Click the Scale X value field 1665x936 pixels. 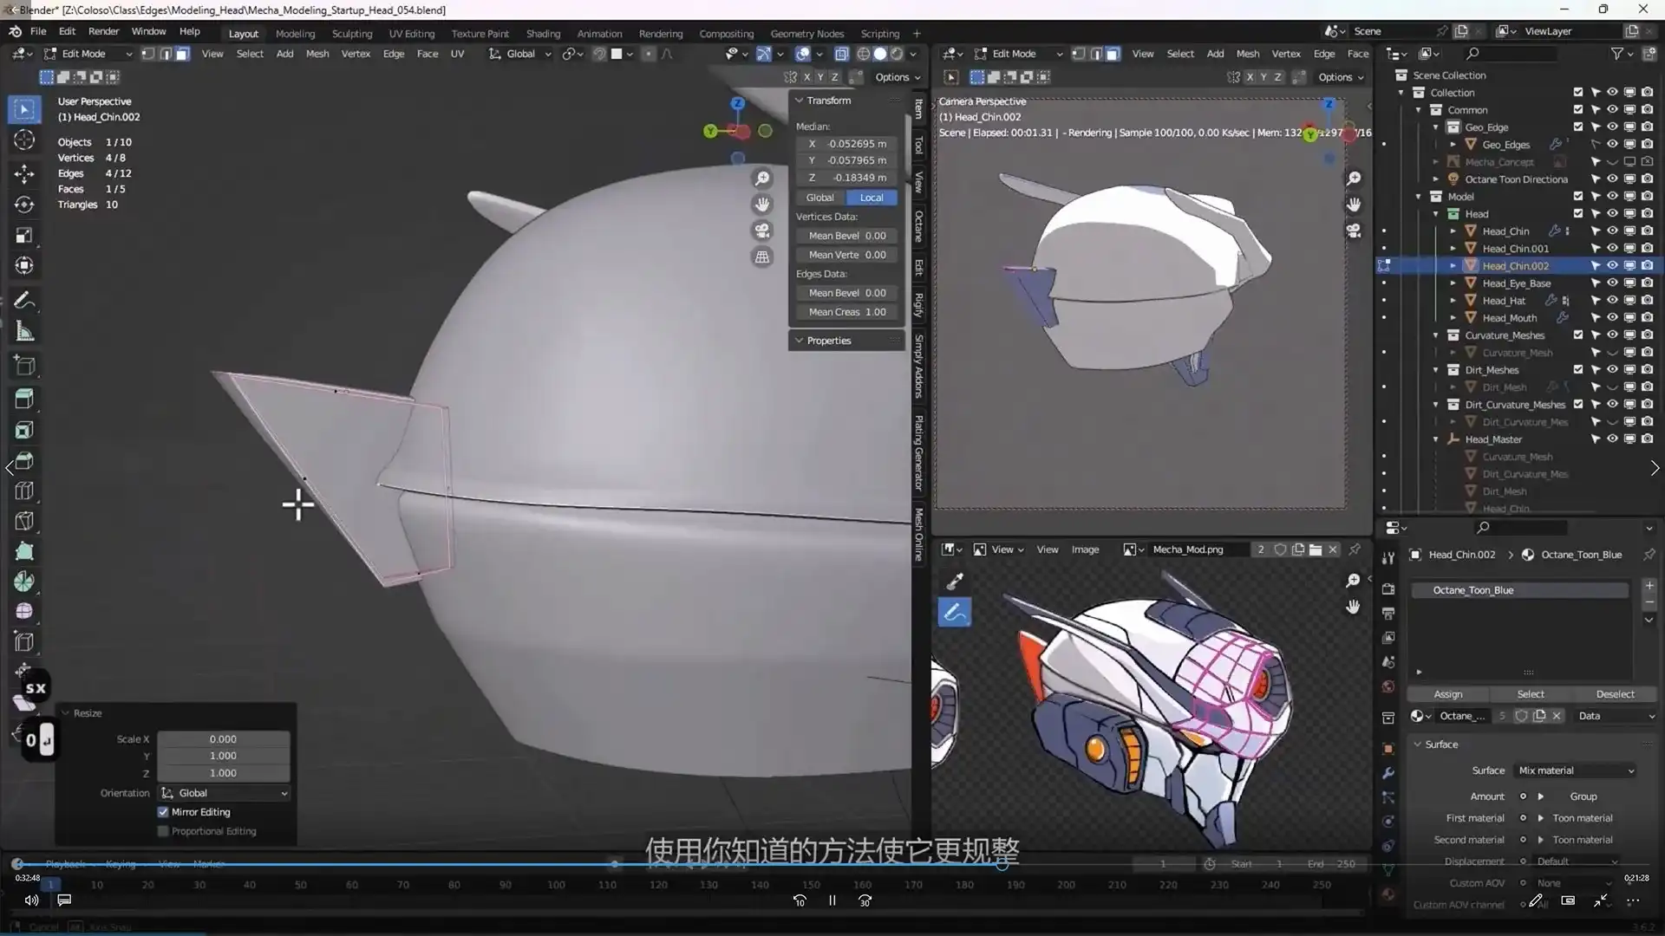click(x=222, y=738)
